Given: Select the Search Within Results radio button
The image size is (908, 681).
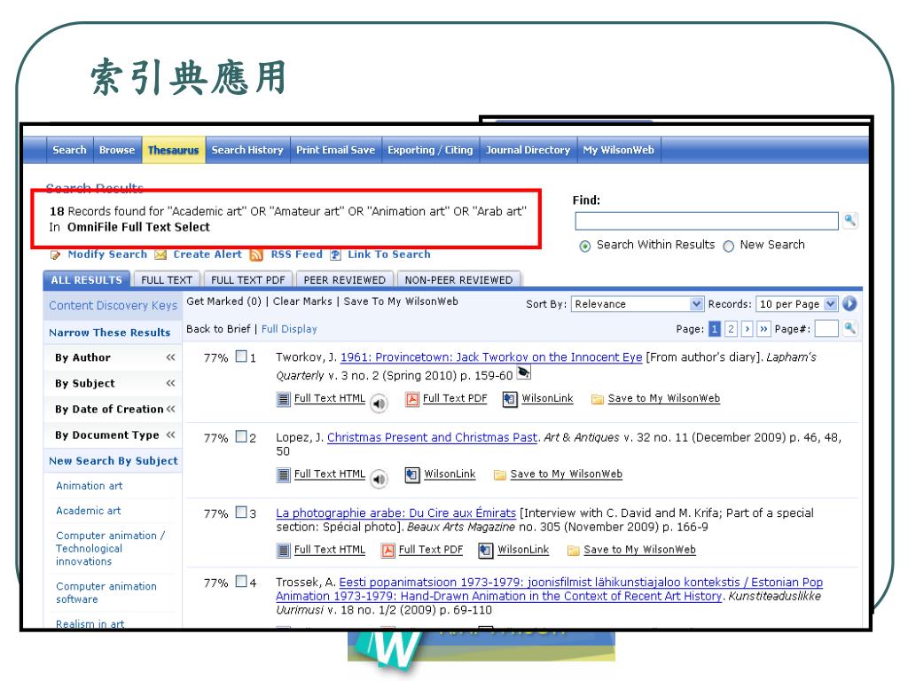Looking at the screenshot, I should pos(585,247).
